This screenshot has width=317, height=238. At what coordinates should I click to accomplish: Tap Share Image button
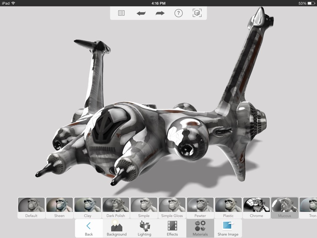(x=228, y=228)
